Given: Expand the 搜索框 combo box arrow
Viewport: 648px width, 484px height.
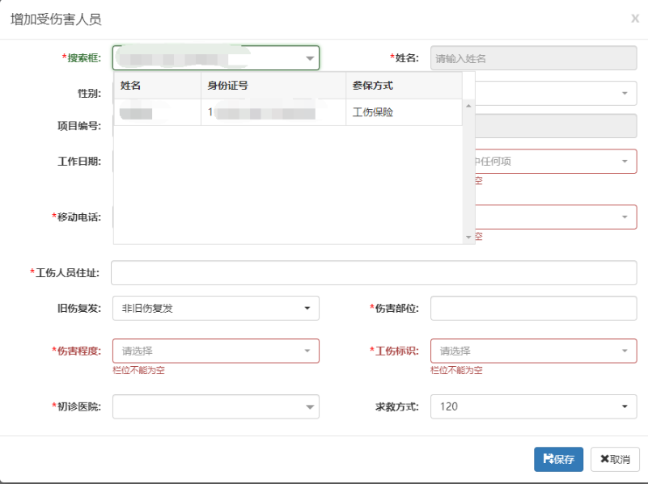Looking at the screenshot, I should 310,58.
